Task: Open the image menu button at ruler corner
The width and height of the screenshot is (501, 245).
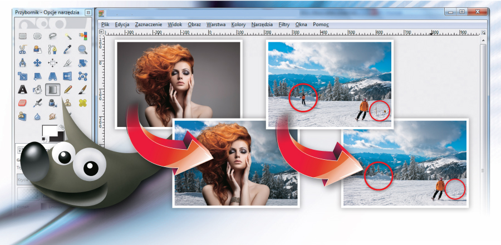Action: pyautogui.click(x=102, y=32)
